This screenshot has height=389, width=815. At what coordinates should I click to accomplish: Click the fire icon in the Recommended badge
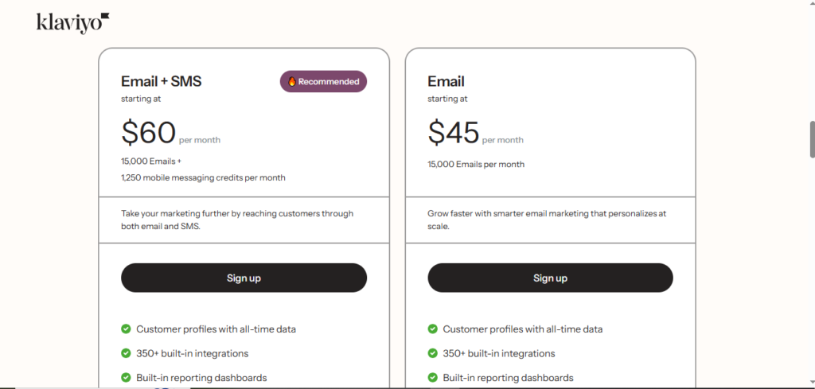pyautogui.click(x=291, y=81)
